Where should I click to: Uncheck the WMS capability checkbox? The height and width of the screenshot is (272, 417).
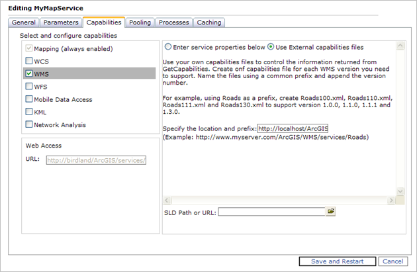click(29, 73)
